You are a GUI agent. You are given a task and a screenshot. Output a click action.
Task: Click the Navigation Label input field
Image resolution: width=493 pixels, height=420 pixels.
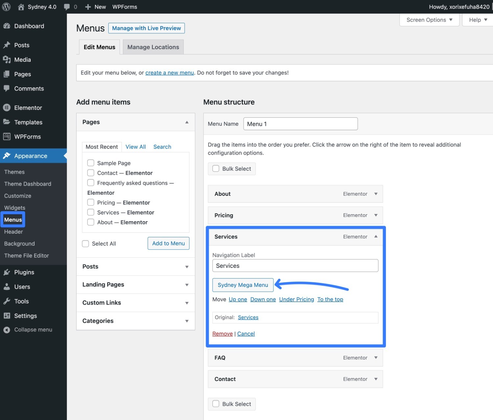[x=295, y=266]
